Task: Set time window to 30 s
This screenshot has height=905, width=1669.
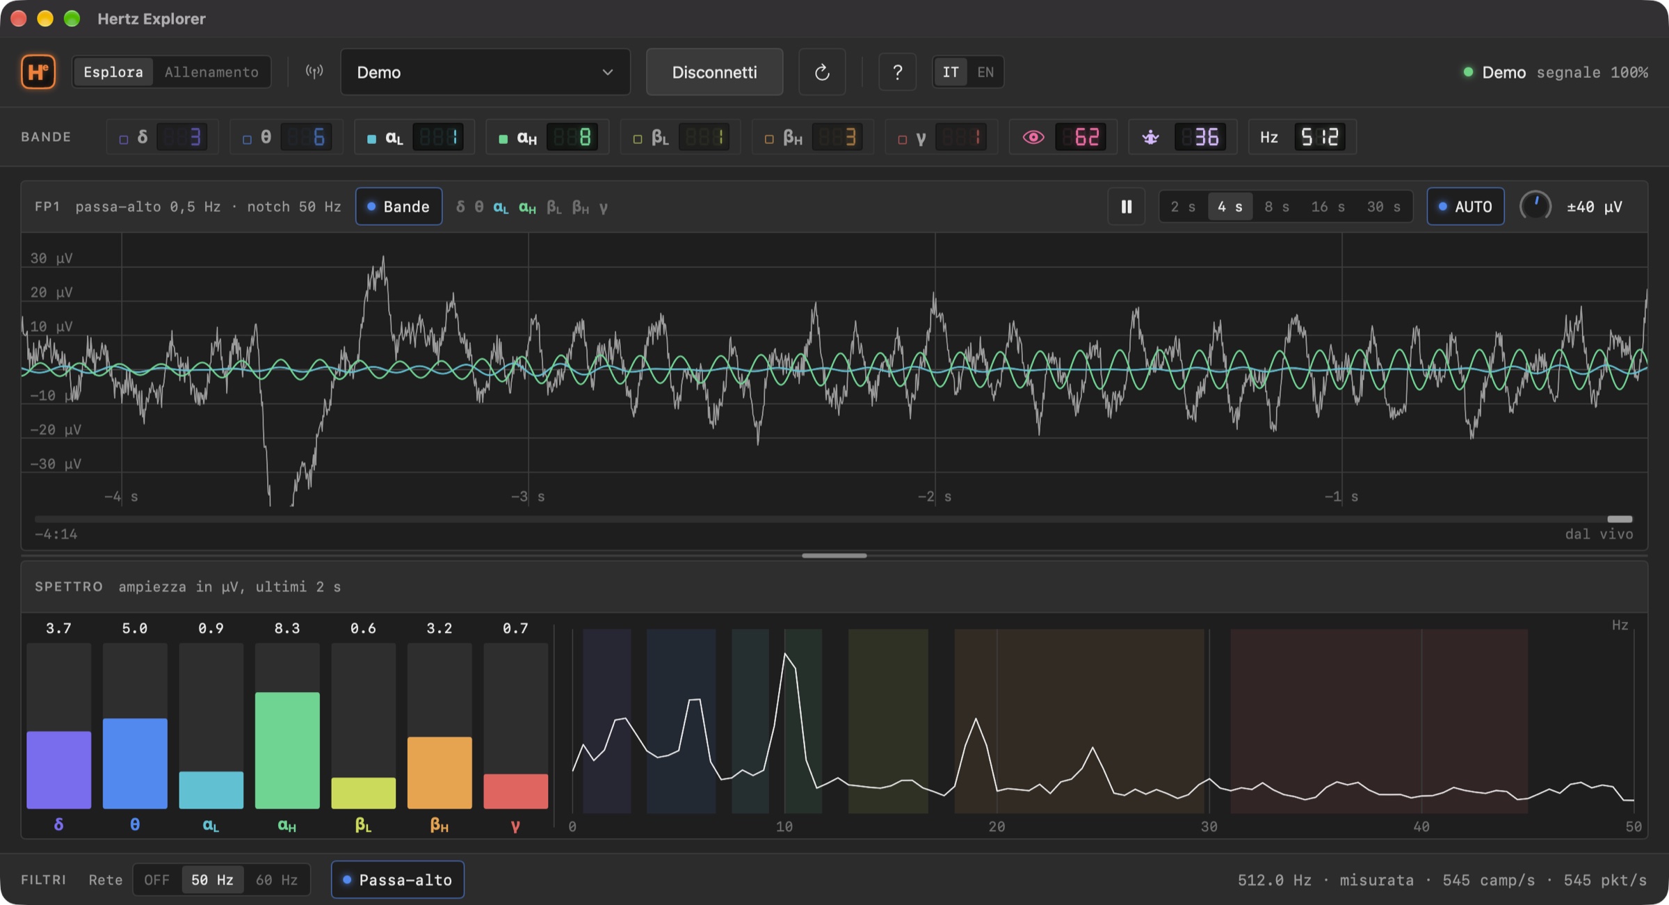Action: (1384, 207)
